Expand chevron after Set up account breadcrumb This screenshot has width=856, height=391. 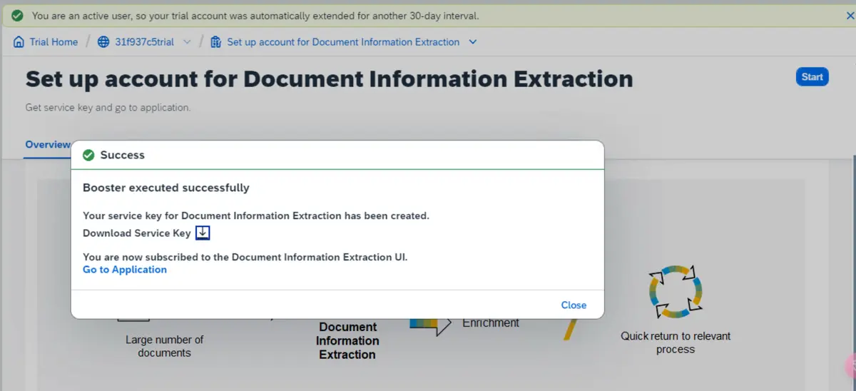472,42
